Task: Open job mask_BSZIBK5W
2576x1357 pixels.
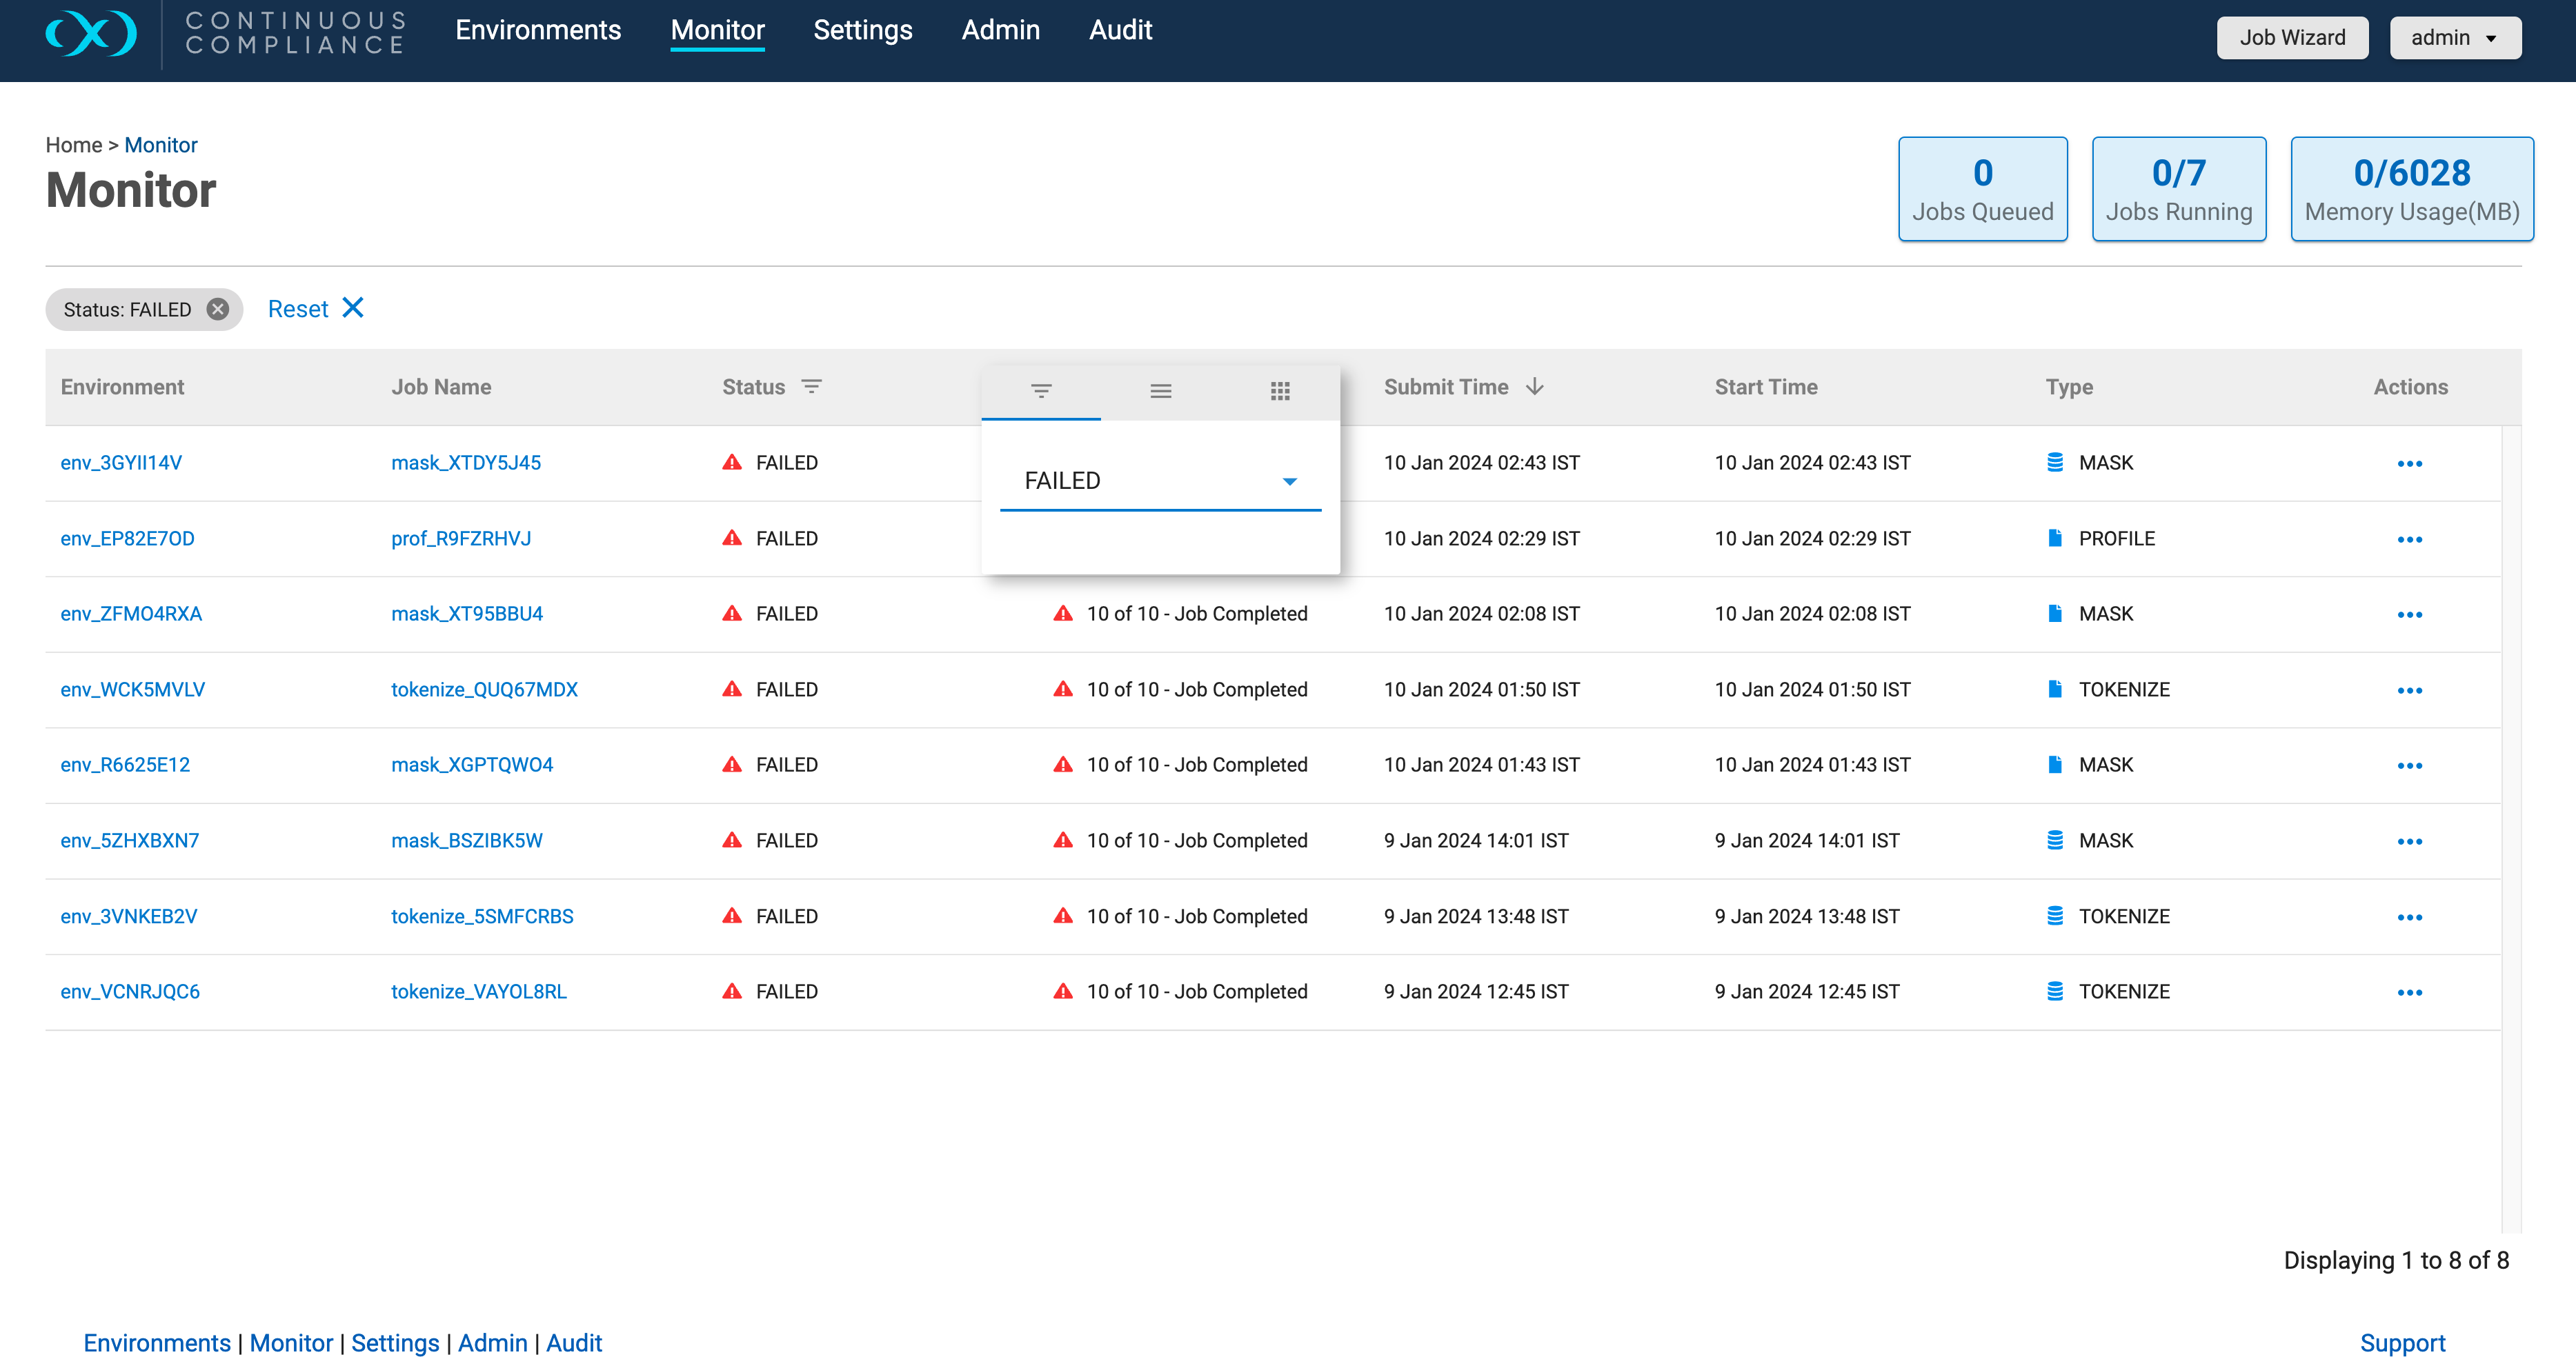Action: pos(467,841)
